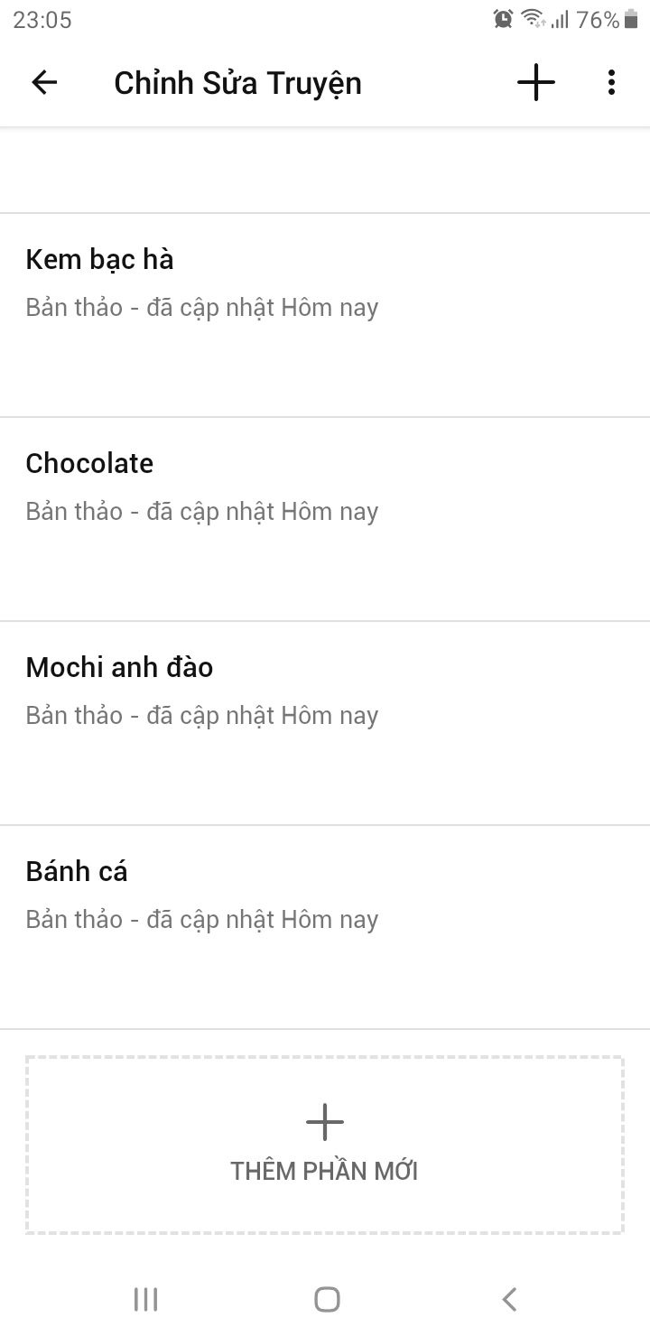Click the "Chỉnh Sửa Truyện" page title
Screen dimensions: 650x1336
[x=237, y=83]
